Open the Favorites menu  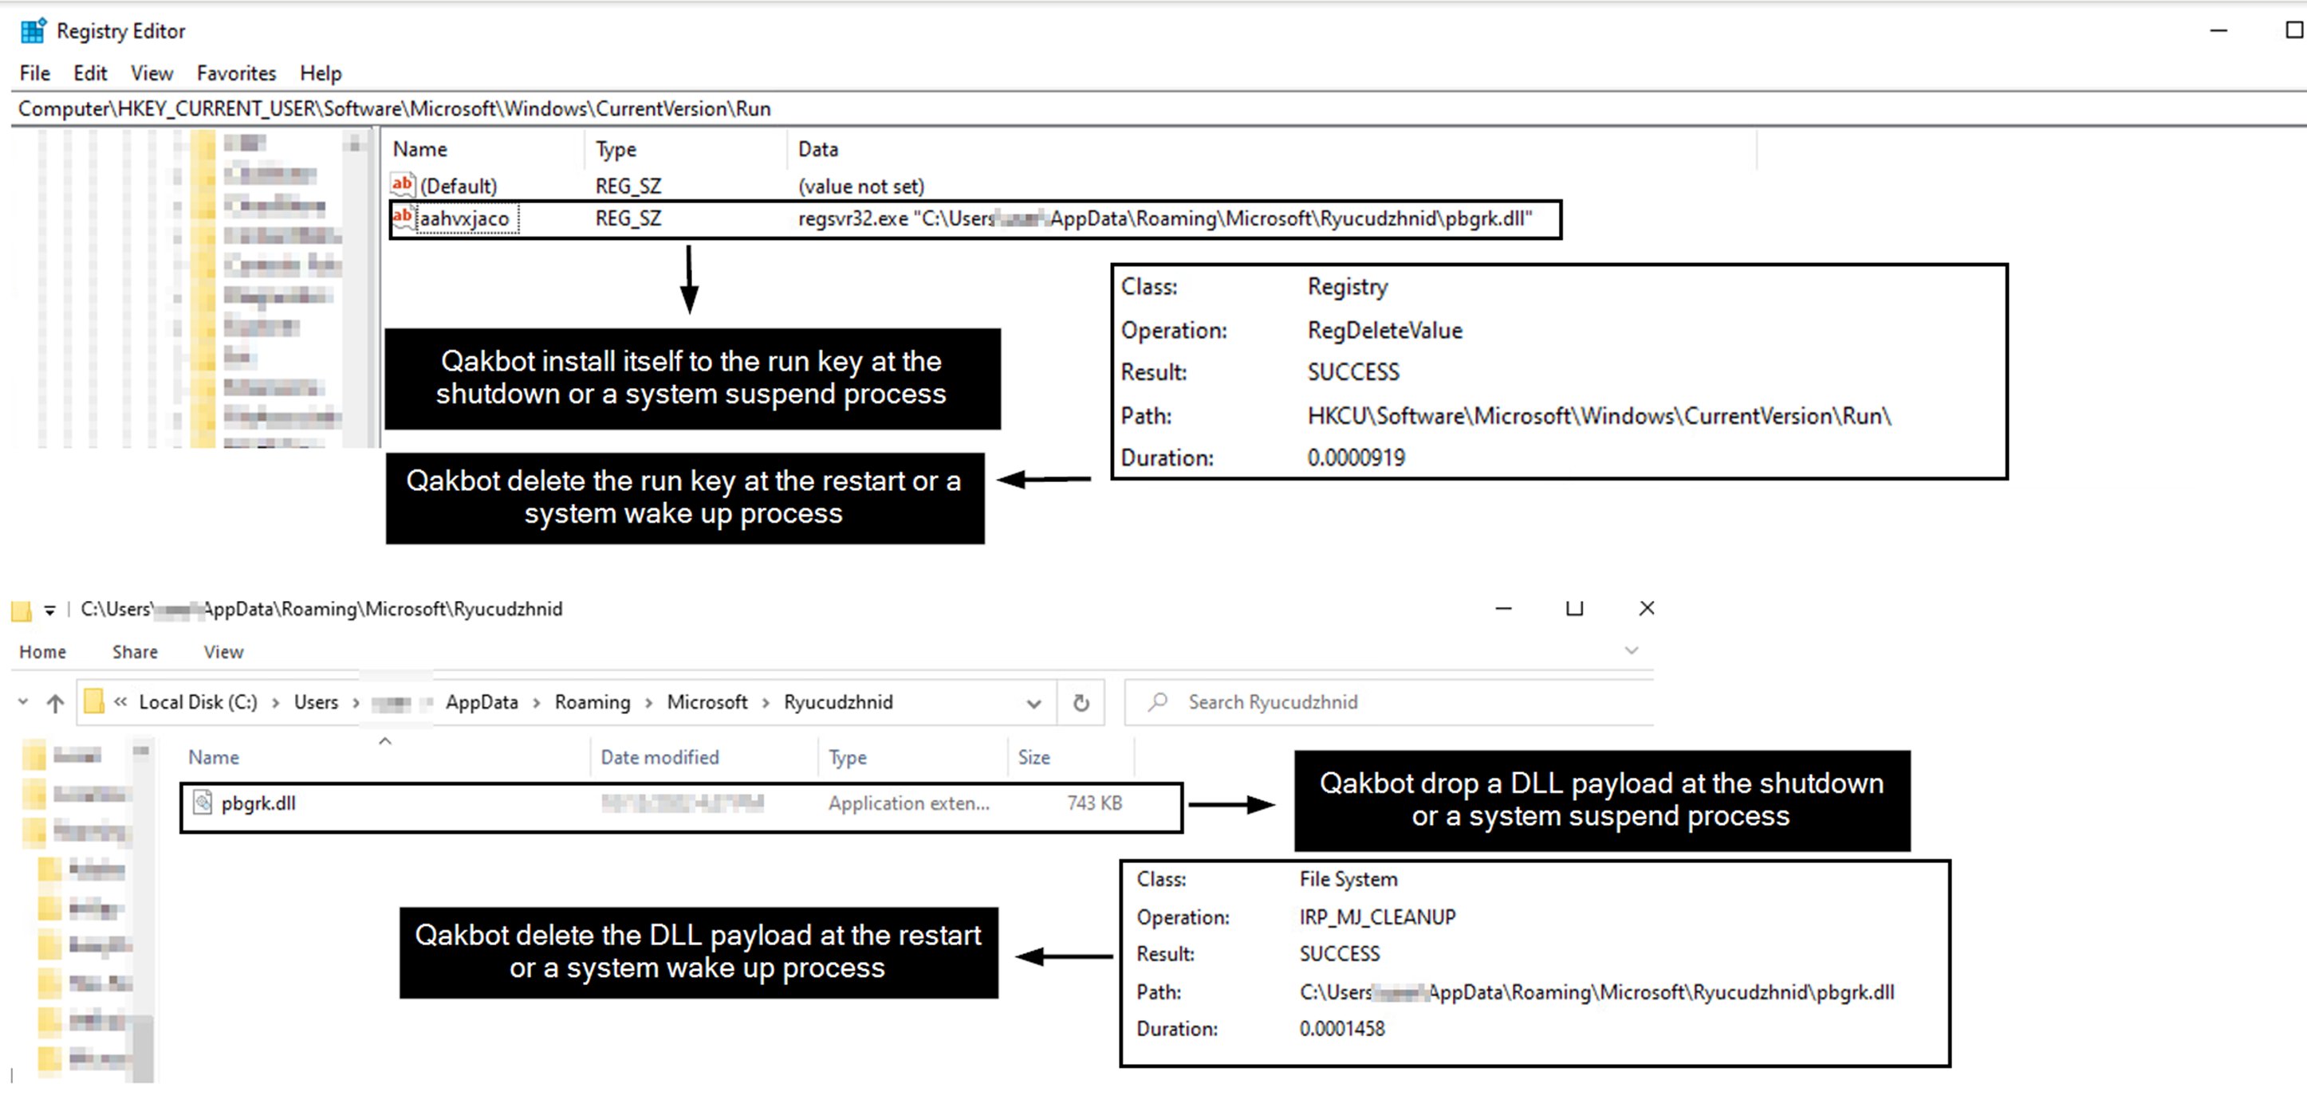(x=236, y=73)
